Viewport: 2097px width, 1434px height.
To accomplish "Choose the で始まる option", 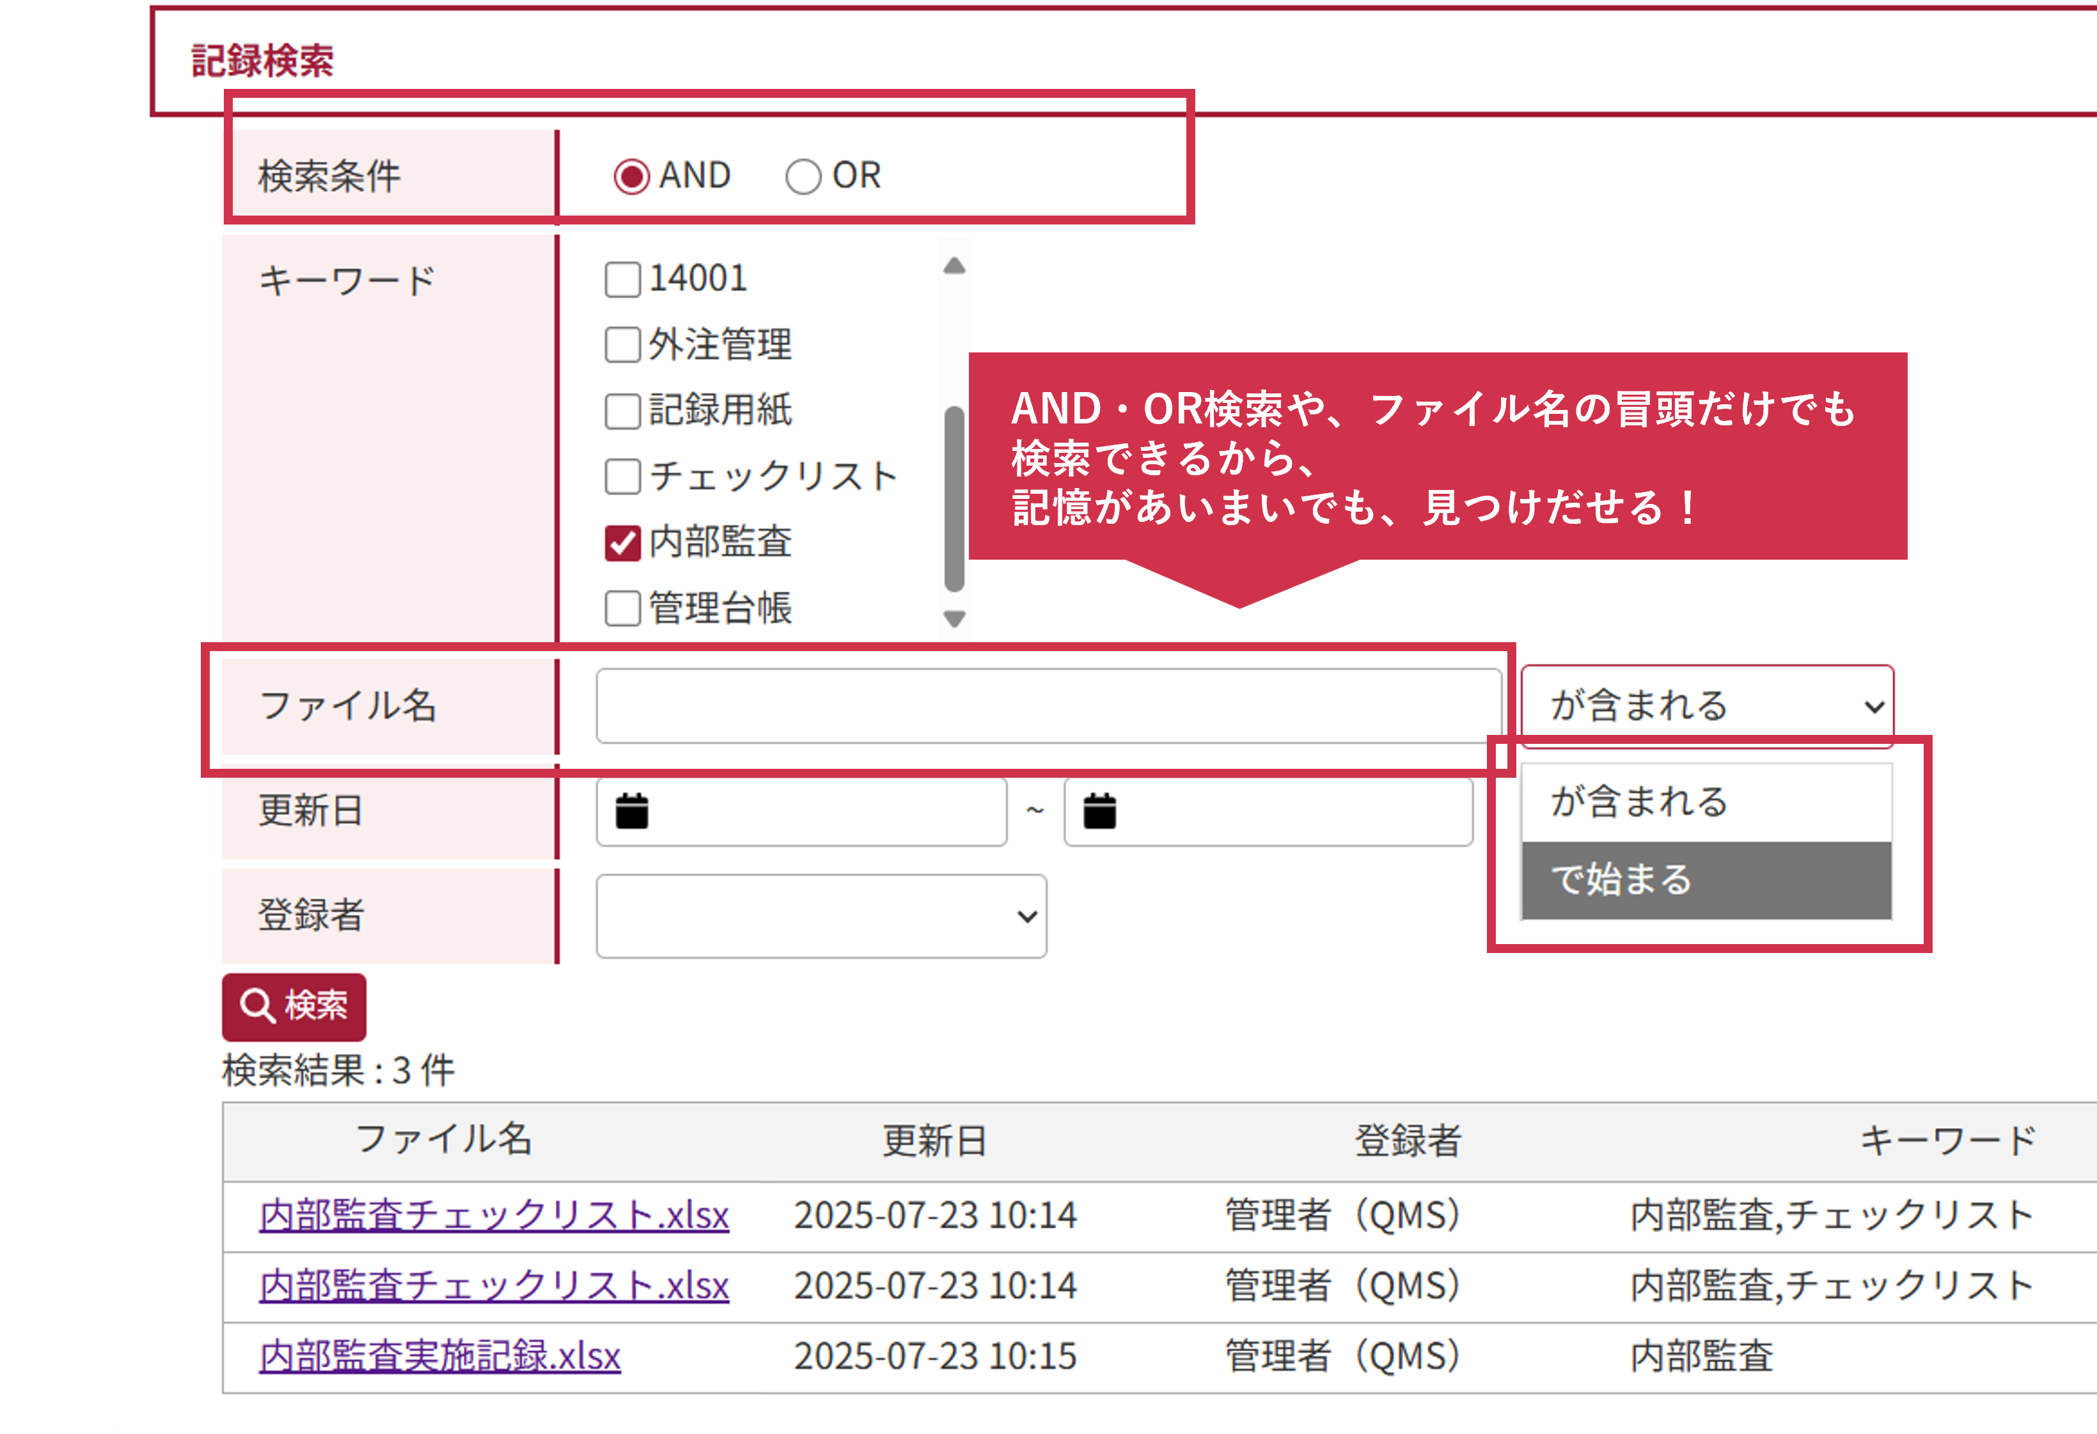I will [x=1706, y=880].
